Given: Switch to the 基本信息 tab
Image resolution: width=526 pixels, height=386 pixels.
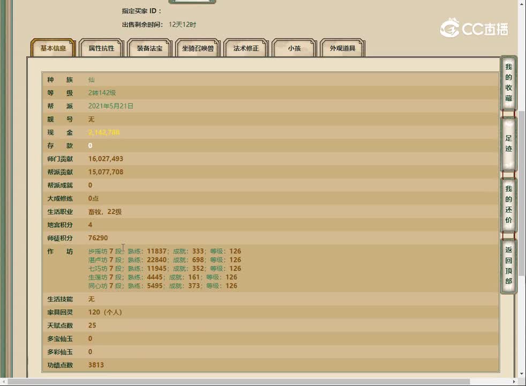Looking at the screenshot, I should tap(53, 48).
